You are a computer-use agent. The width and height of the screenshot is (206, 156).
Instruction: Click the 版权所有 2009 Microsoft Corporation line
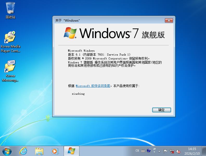click(109, 58)
